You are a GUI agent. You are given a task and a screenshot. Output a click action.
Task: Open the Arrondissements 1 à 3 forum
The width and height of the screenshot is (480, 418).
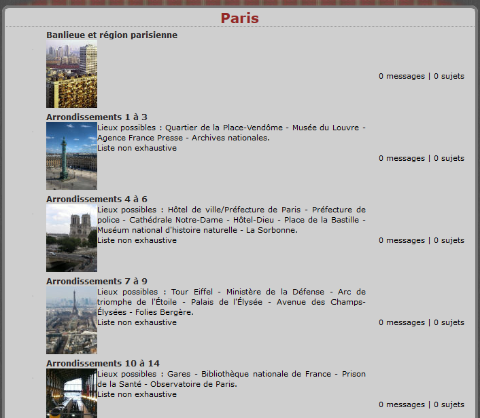97,117
